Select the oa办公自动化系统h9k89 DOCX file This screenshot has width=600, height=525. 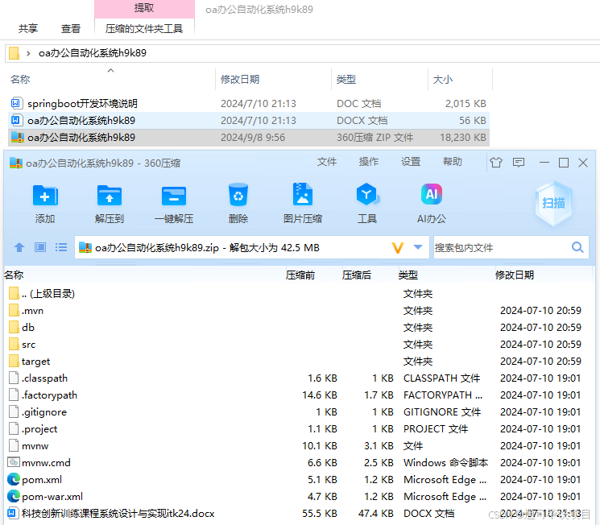[249, 121]
